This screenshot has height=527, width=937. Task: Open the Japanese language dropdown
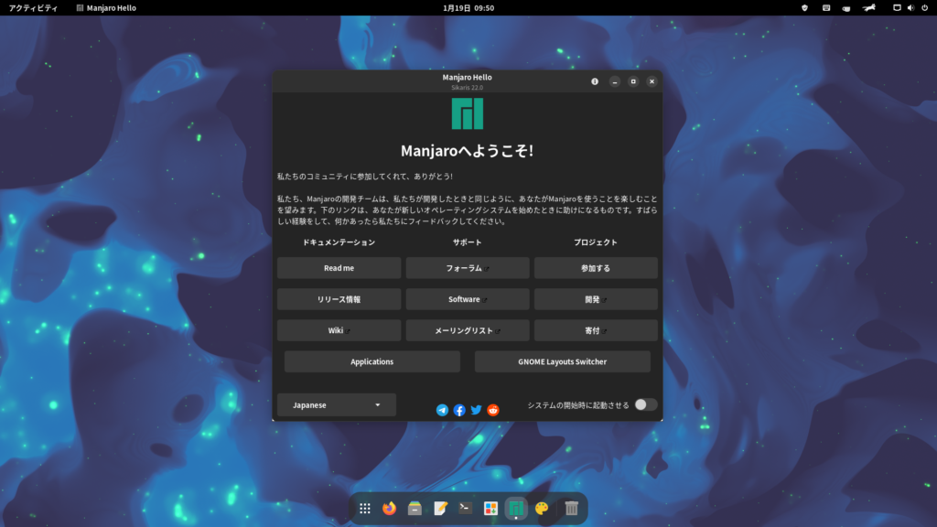[336, 403]
